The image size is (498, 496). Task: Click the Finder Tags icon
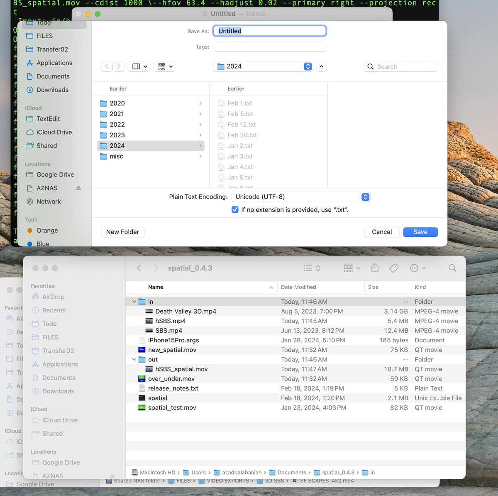pyautogui.click(x=394, y=268)
